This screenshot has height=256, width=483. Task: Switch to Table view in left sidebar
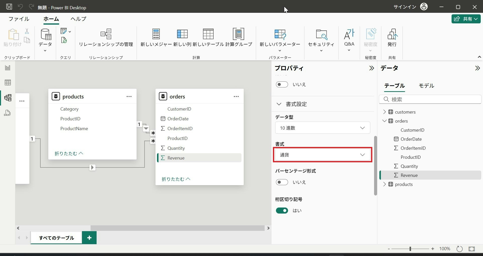tap(8, 82)
